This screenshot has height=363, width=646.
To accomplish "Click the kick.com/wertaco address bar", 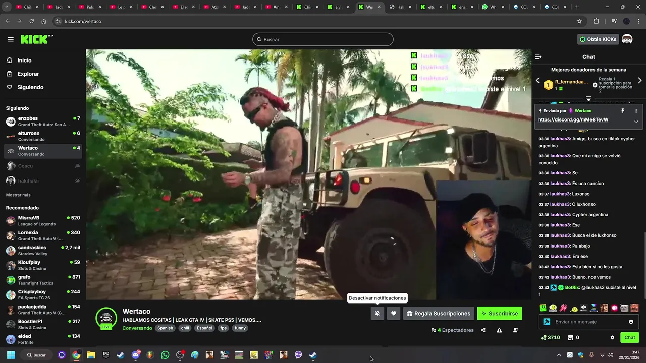I will pyautogui.click(x=318, y=21).
